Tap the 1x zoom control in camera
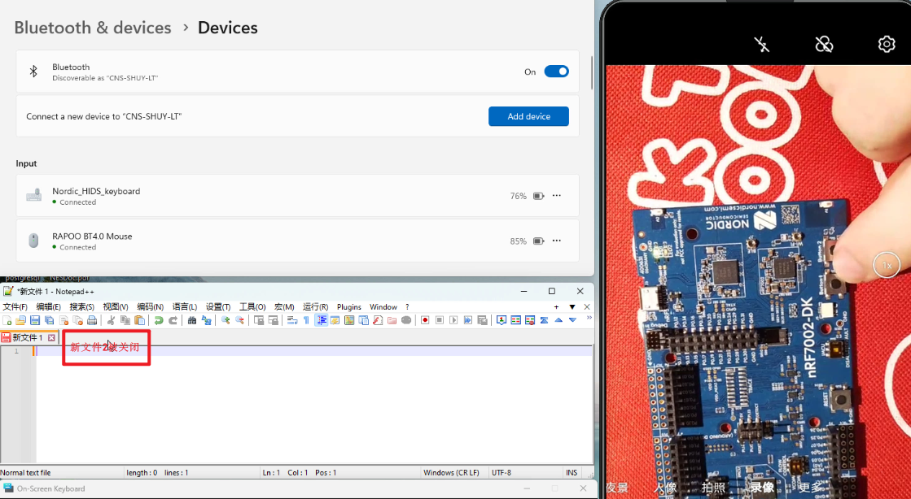Image resolution: width=911 pixels, height=499 pixels. (887, 265)
